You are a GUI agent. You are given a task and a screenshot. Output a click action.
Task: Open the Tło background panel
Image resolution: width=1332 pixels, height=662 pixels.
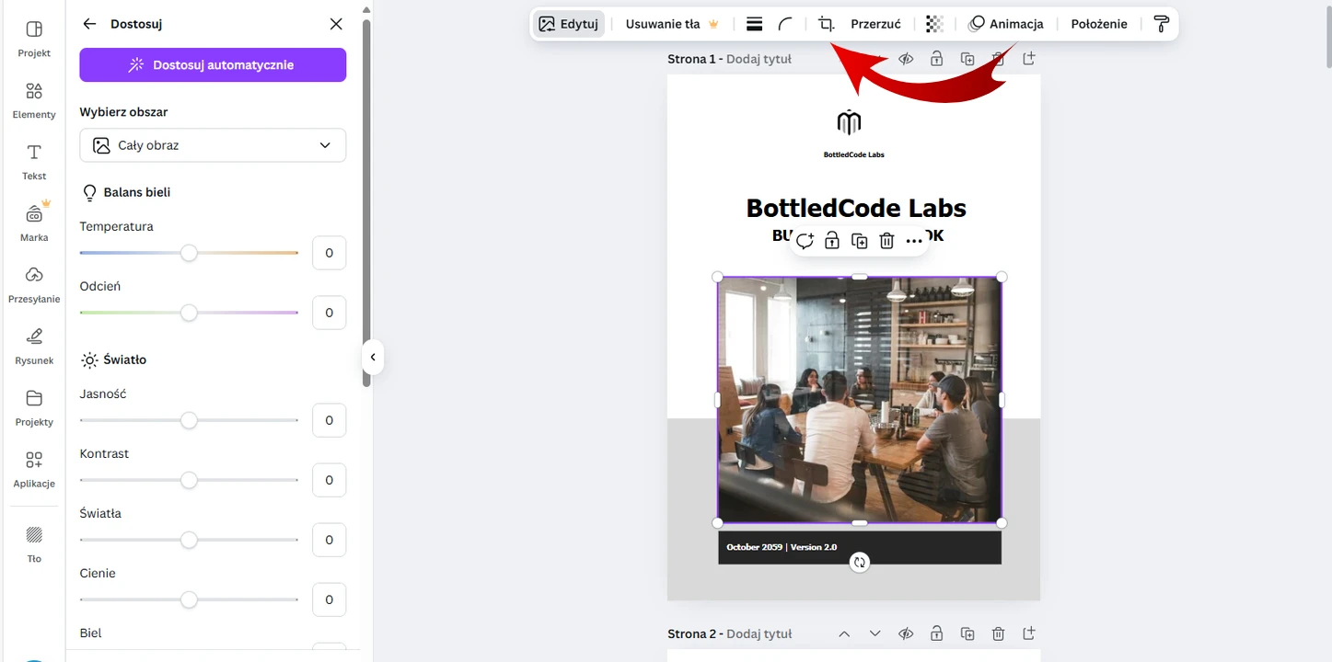point(34,544)
